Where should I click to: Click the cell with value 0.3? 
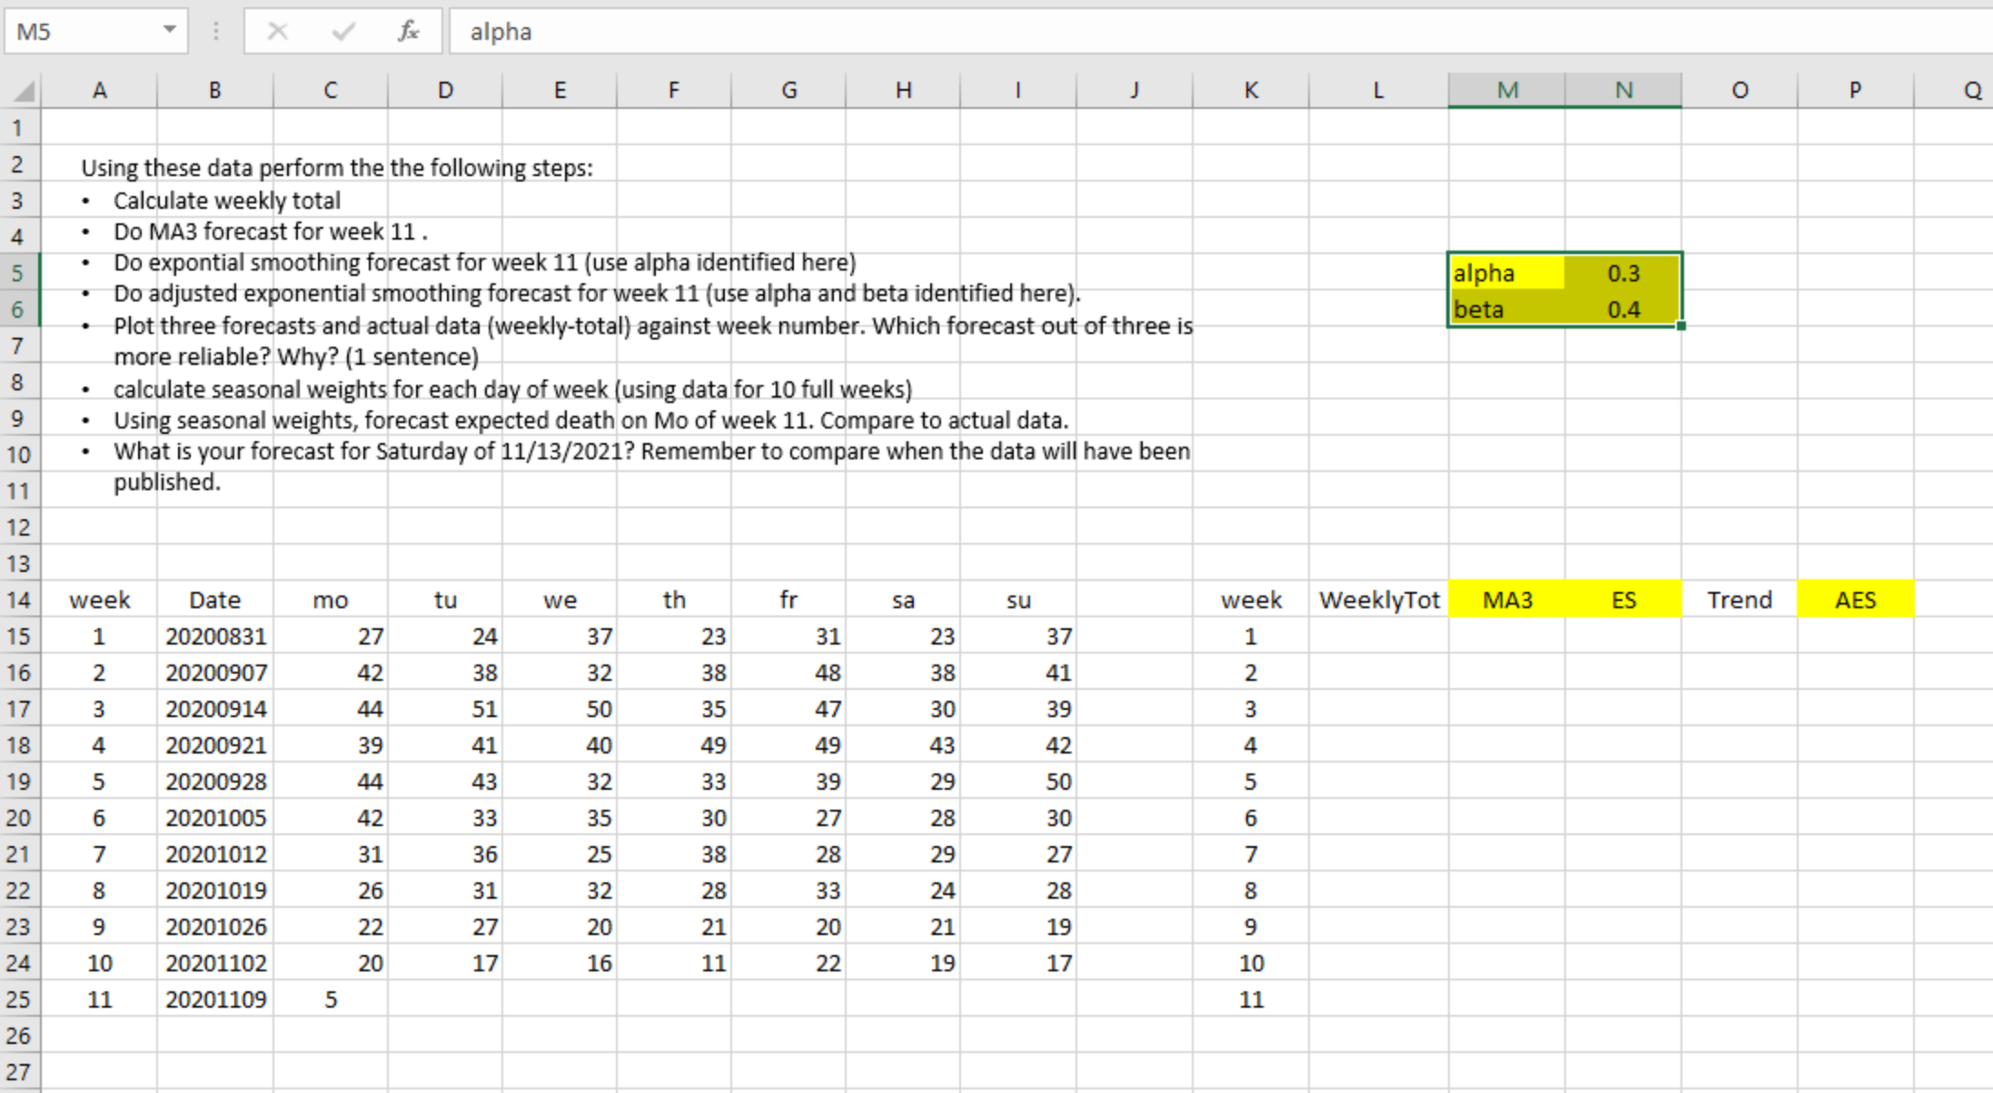1624,272
